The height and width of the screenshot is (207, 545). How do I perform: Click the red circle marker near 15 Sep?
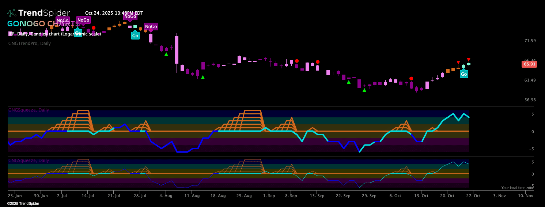click(318, 62)
